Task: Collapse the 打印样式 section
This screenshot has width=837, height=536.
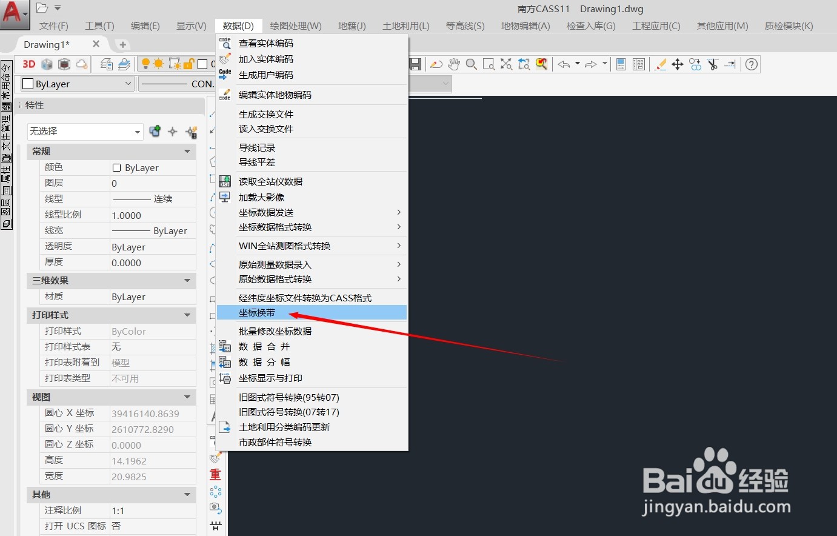Action: (x=187, y=315)
